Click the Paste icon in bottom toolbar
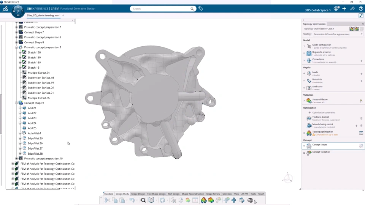This screenshot has height=205, width=365. coord(122,200)
